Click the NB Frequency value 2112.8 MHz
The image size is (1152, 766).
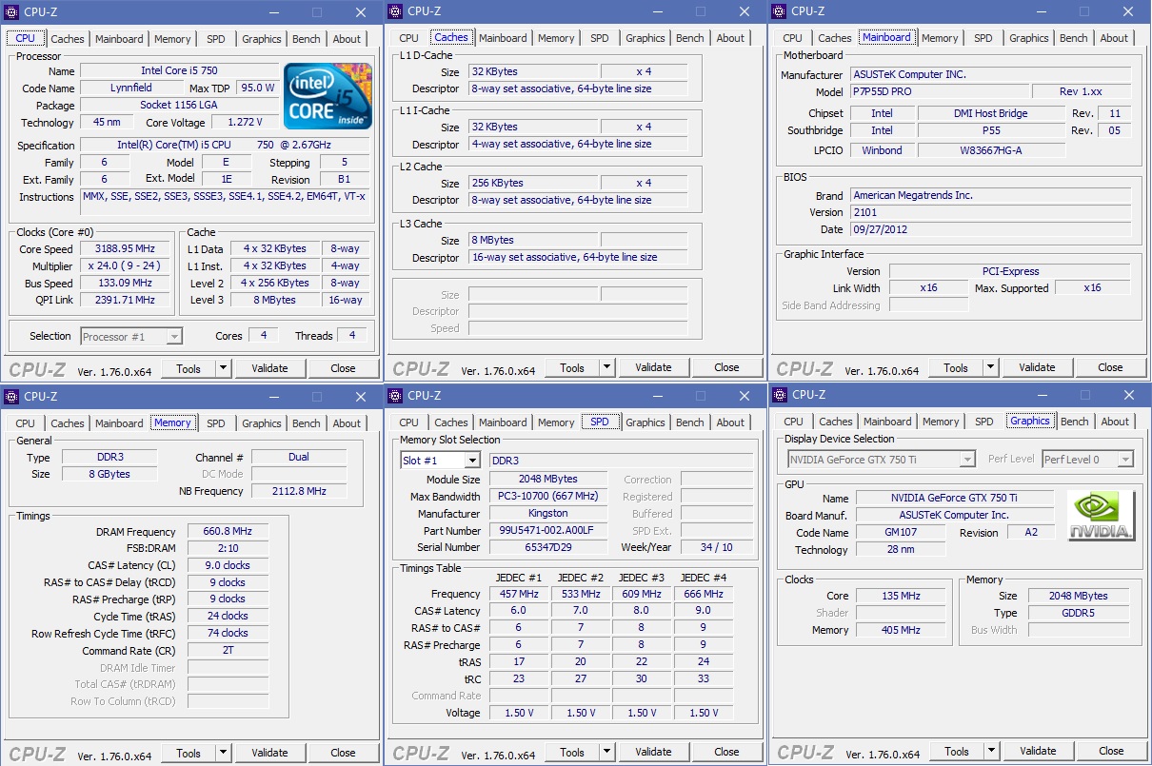point(299,492)
